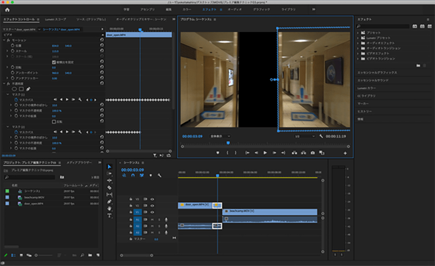Toggle the uniform scale checkbox under Scale
This screenshot has height=266, width=435.
pos(54,62)
